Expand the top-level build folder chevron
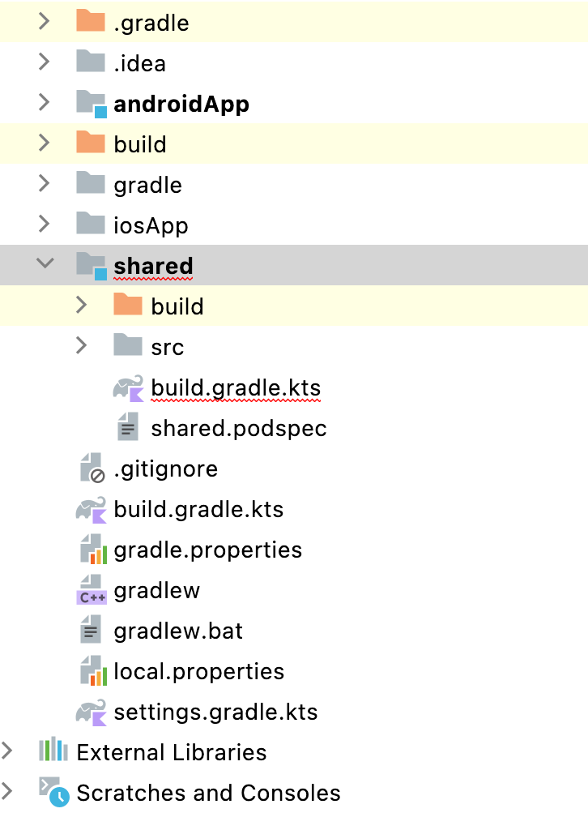 pyautogui.click(x=45, y=143)
